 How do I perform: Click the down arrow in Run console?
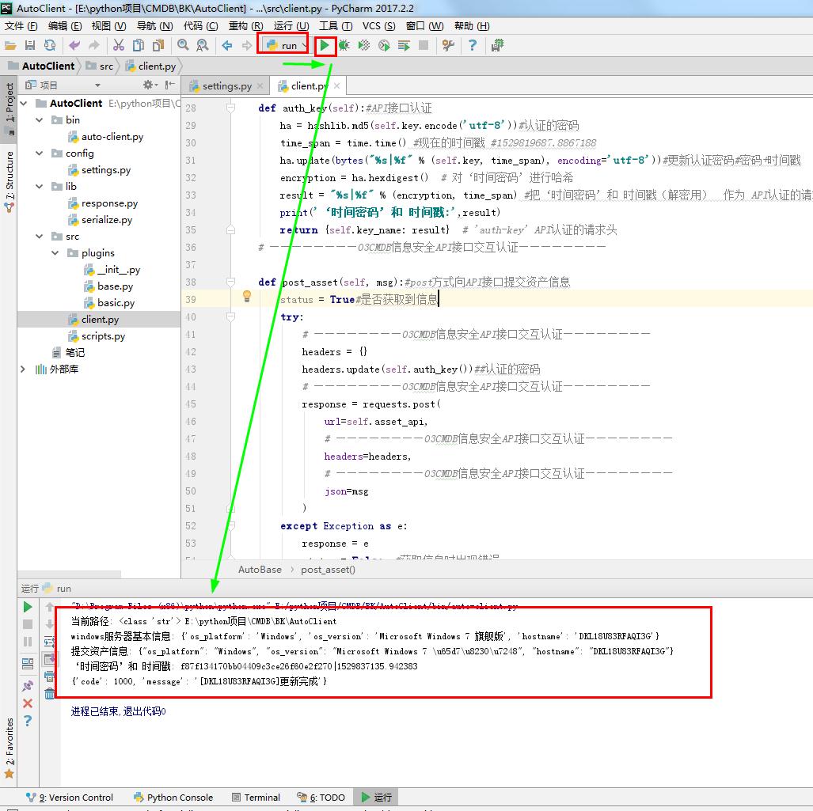click(50, 624)
